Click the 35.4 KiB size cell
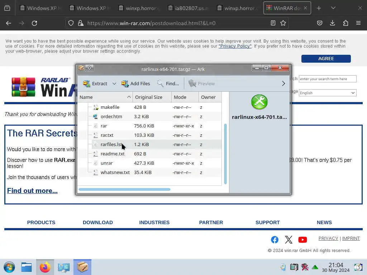367x275 pixels. (143, 173)
